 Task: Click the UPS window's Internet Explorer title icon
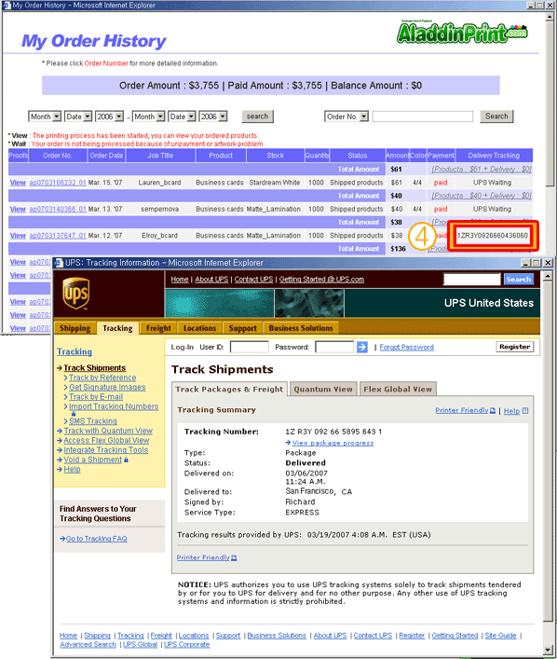[59, 263]
